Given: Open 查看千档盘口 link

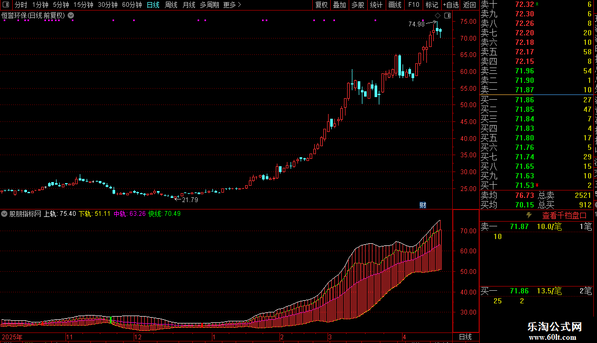Looking at the screenshot, I should coord(564,216).
